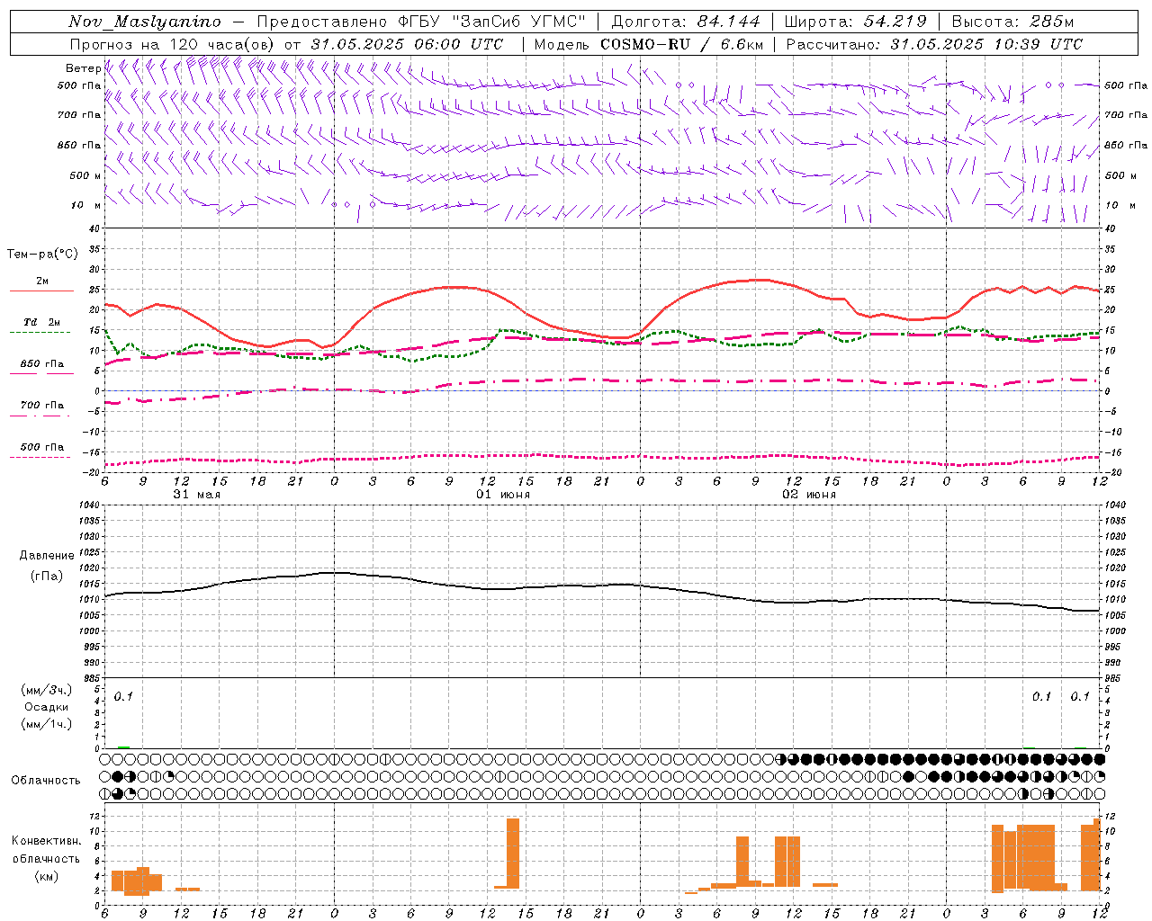Click the '31 мая' date label

(197, 495)
